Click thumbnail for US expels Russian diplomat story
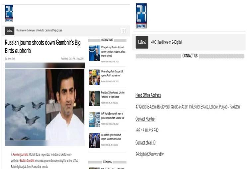Screen dimensions: 250x172 95,53
